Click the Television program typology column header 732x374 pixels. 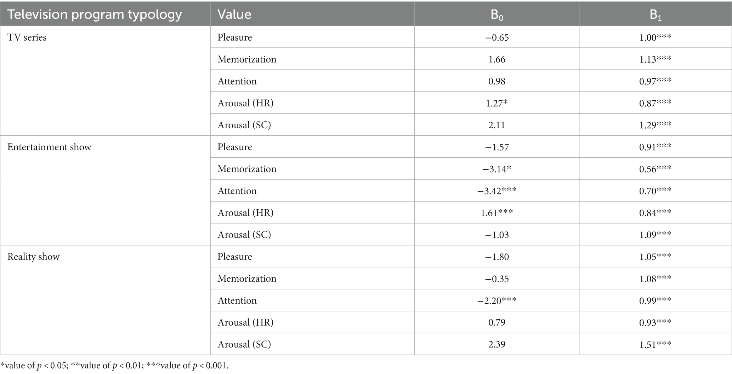pos(95,14)
